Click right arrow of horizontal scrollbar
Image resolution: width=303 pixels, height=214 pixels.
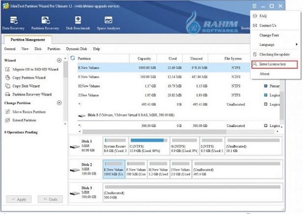tap(277, 131)
